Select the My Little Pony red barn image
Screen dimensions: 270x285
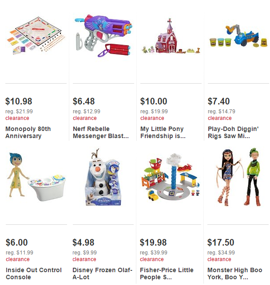pos(171,36)
